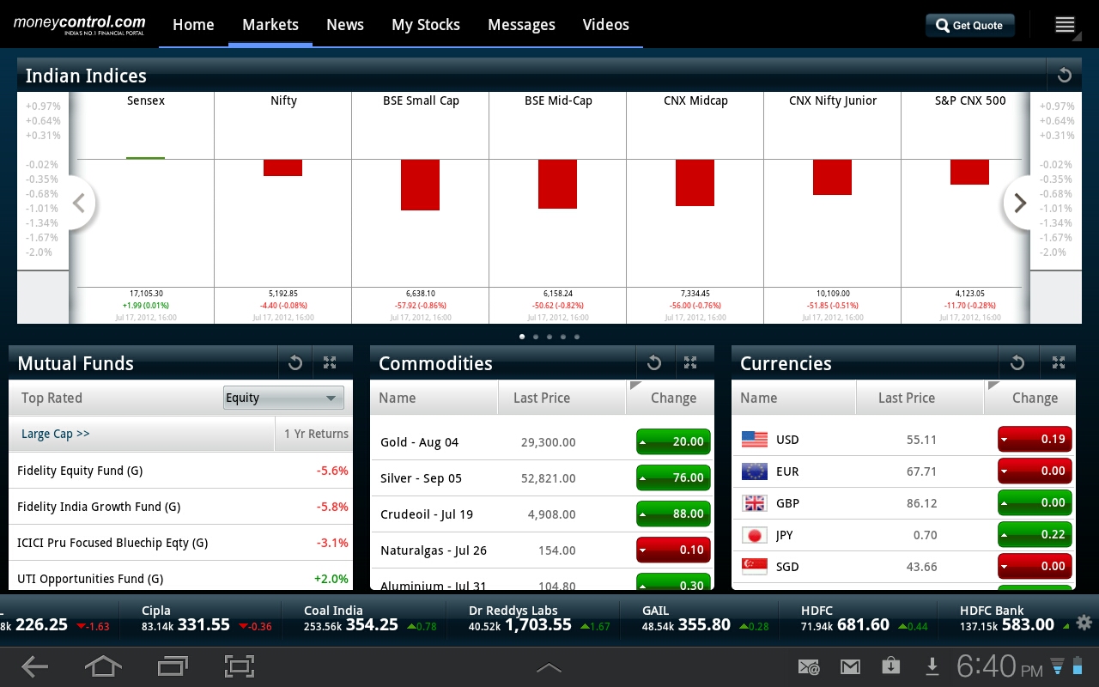Open ticker settings gear icon

click(x=1084, y=623)
